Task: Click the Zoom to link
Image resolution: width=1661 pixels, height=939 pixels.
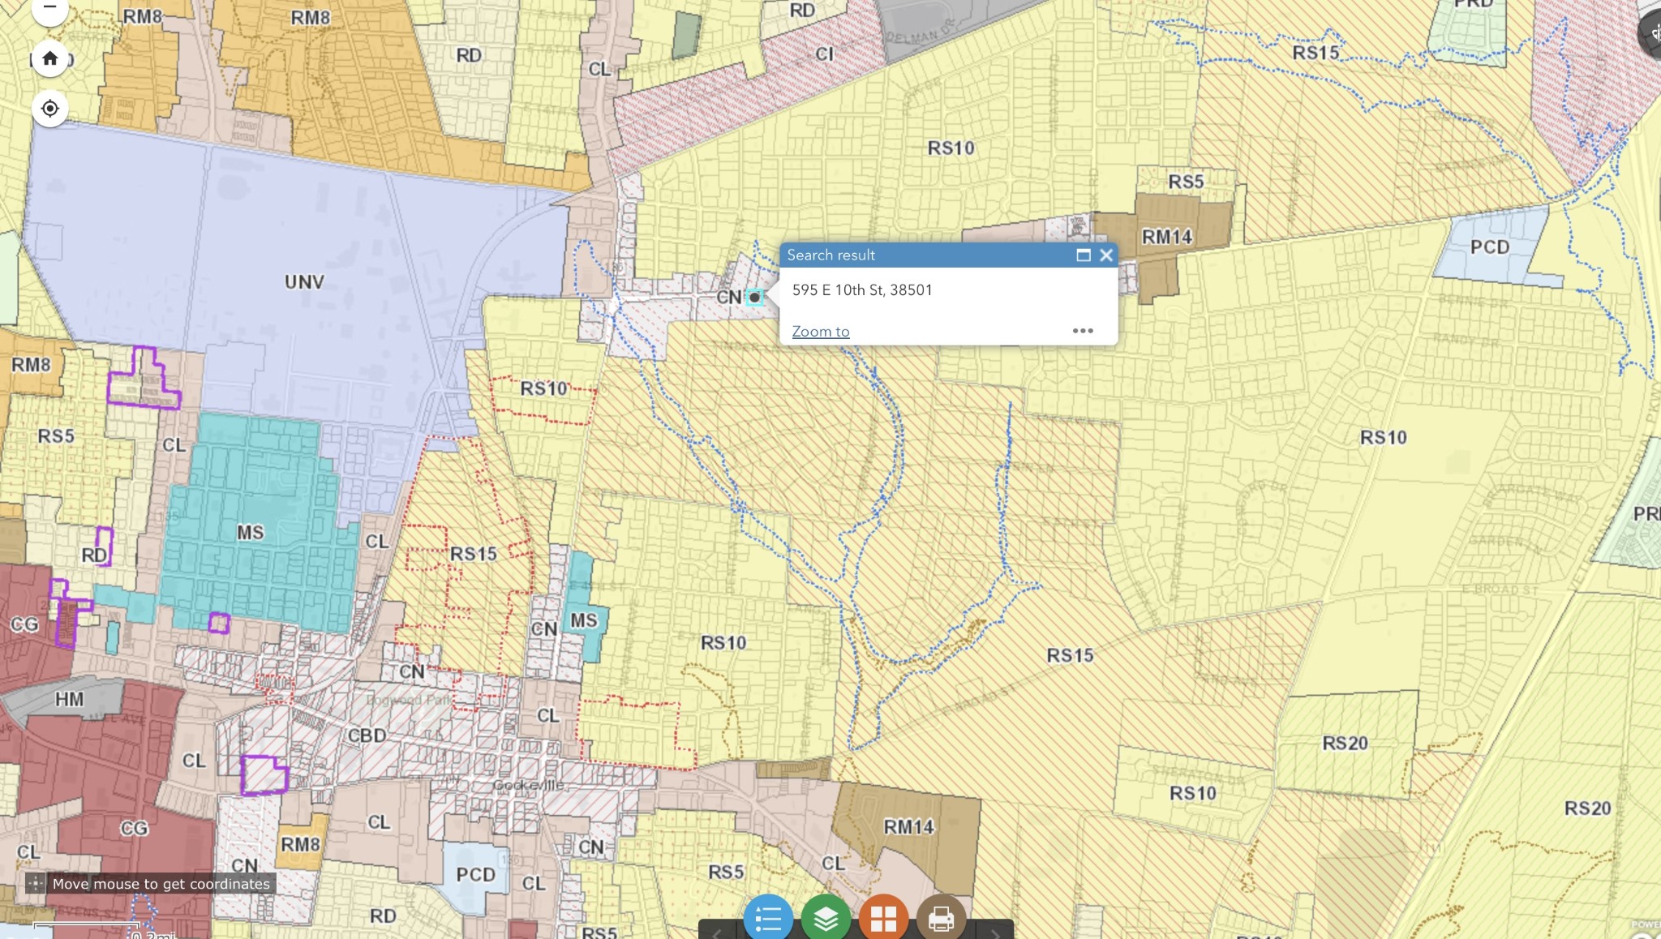Action: tap(820, 331)
